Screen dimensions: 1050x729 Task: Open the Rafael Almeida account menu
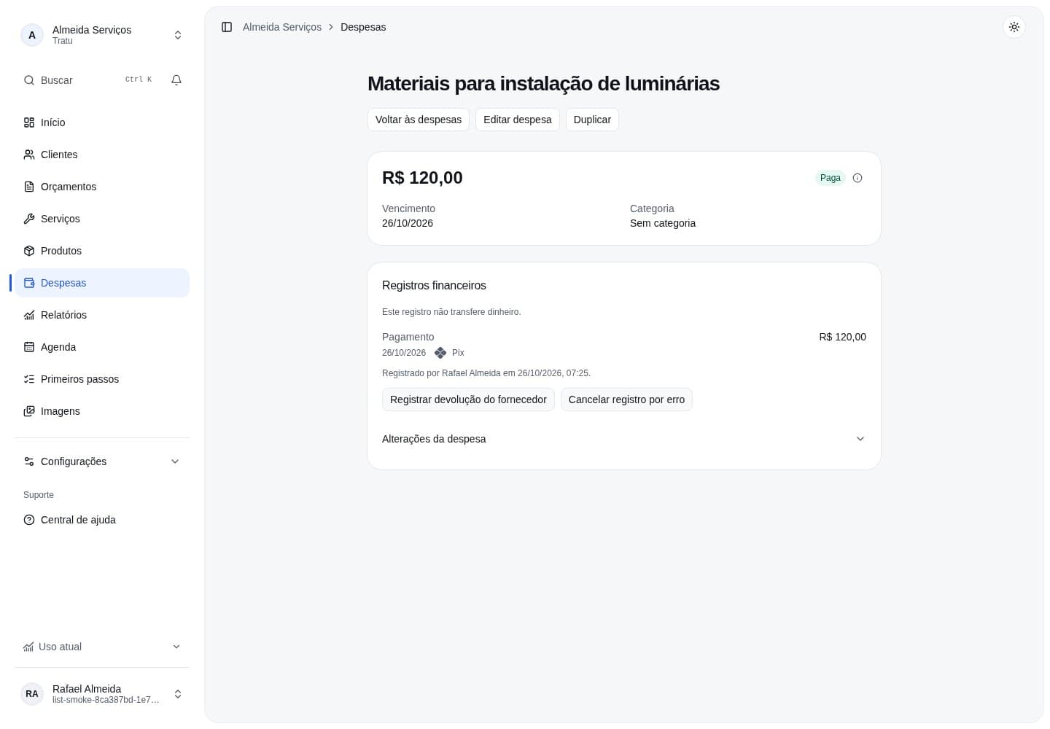coord(102,694)
